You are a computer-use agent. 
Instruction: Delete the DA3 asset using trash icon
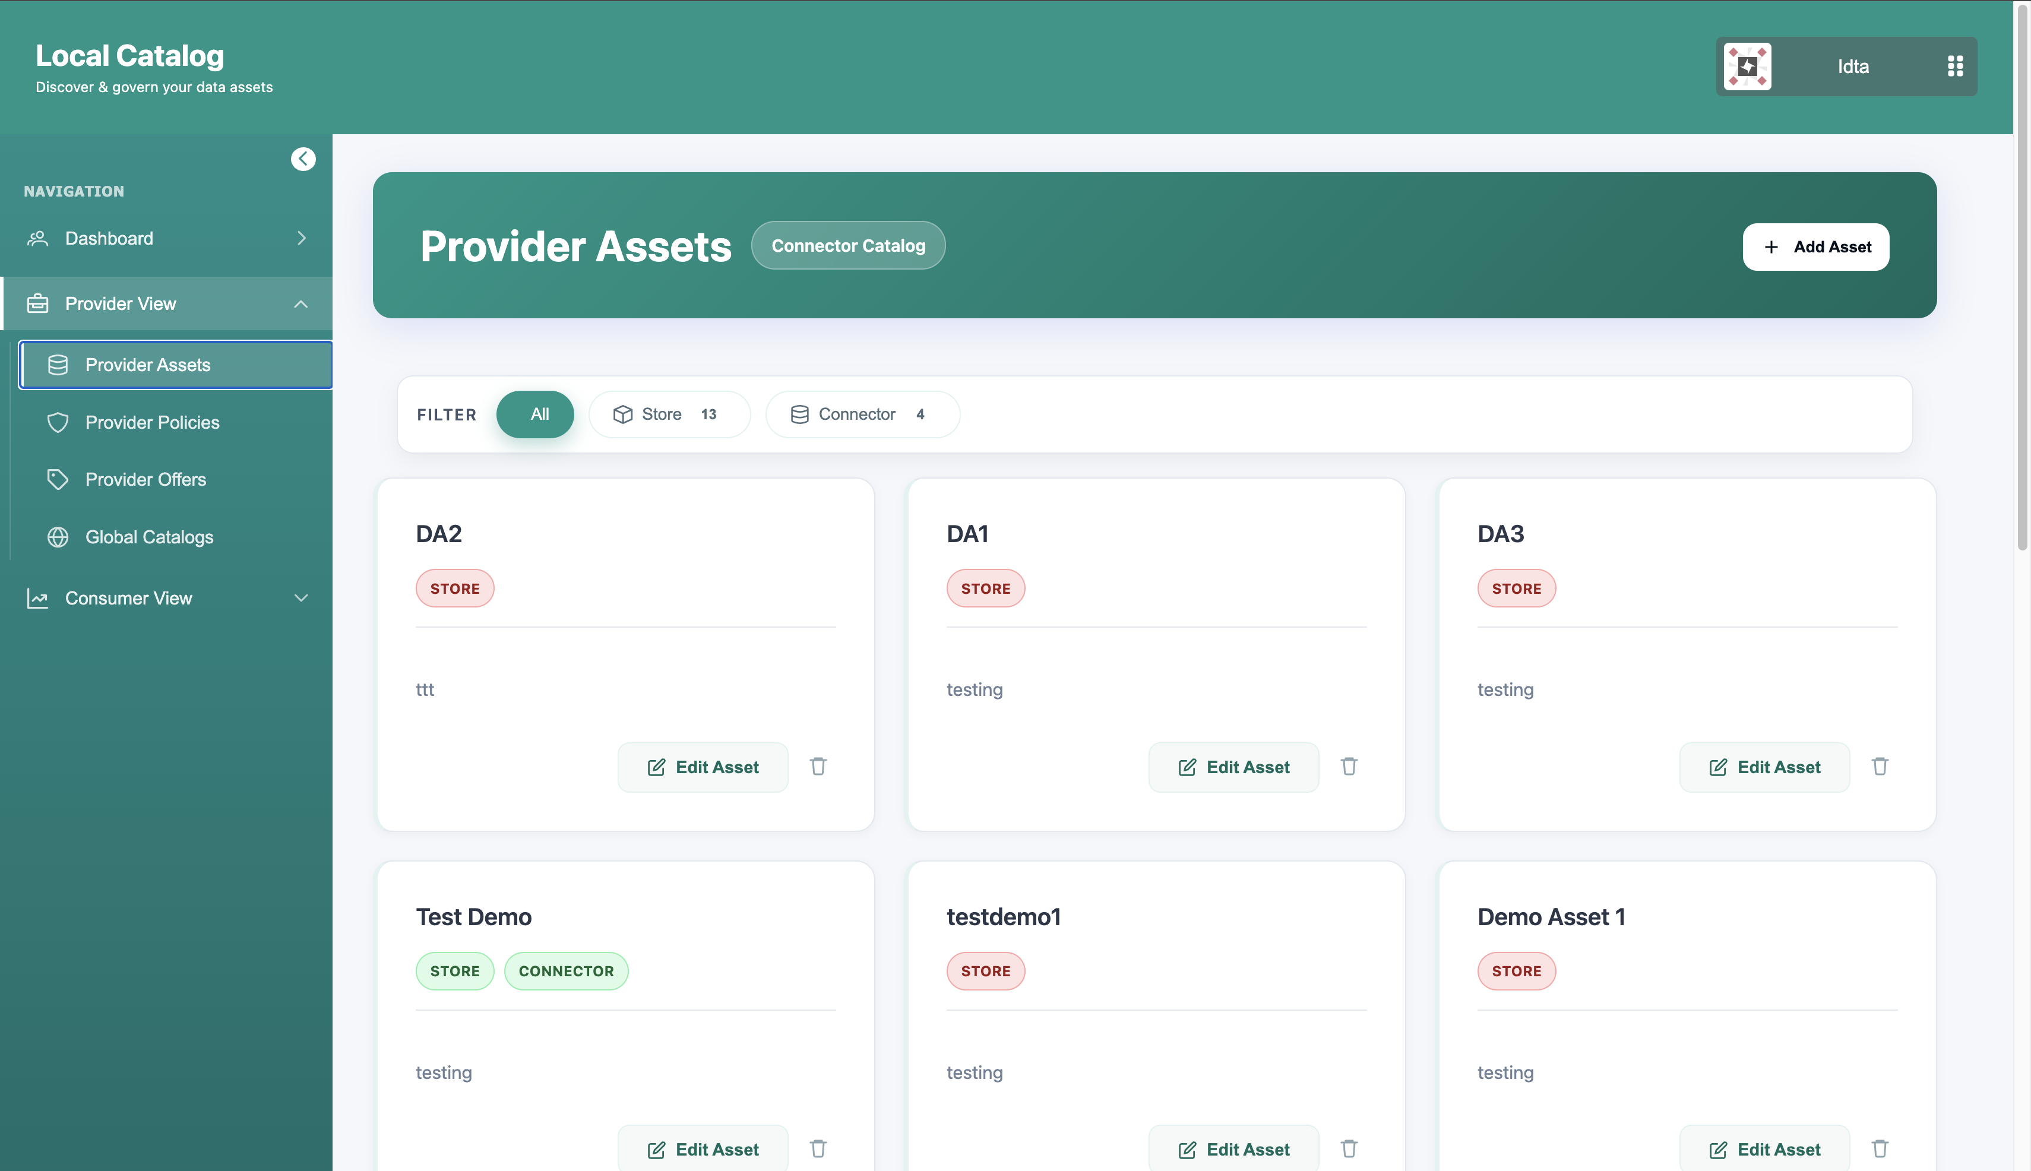pos(1880,767)
